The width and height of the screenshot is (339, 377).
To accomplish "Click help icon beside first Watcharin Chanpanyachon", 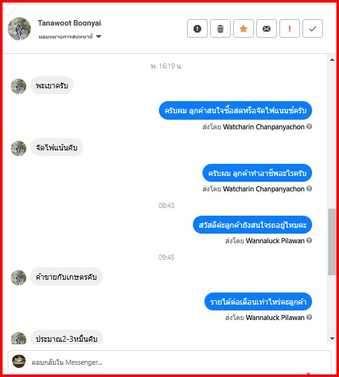I will 309,126.
